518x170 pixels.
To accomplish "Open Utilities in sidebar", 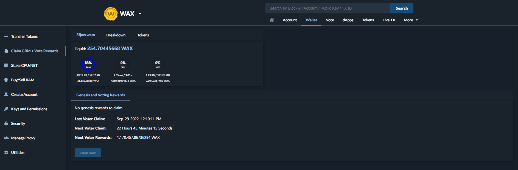I will coord(18,152).
